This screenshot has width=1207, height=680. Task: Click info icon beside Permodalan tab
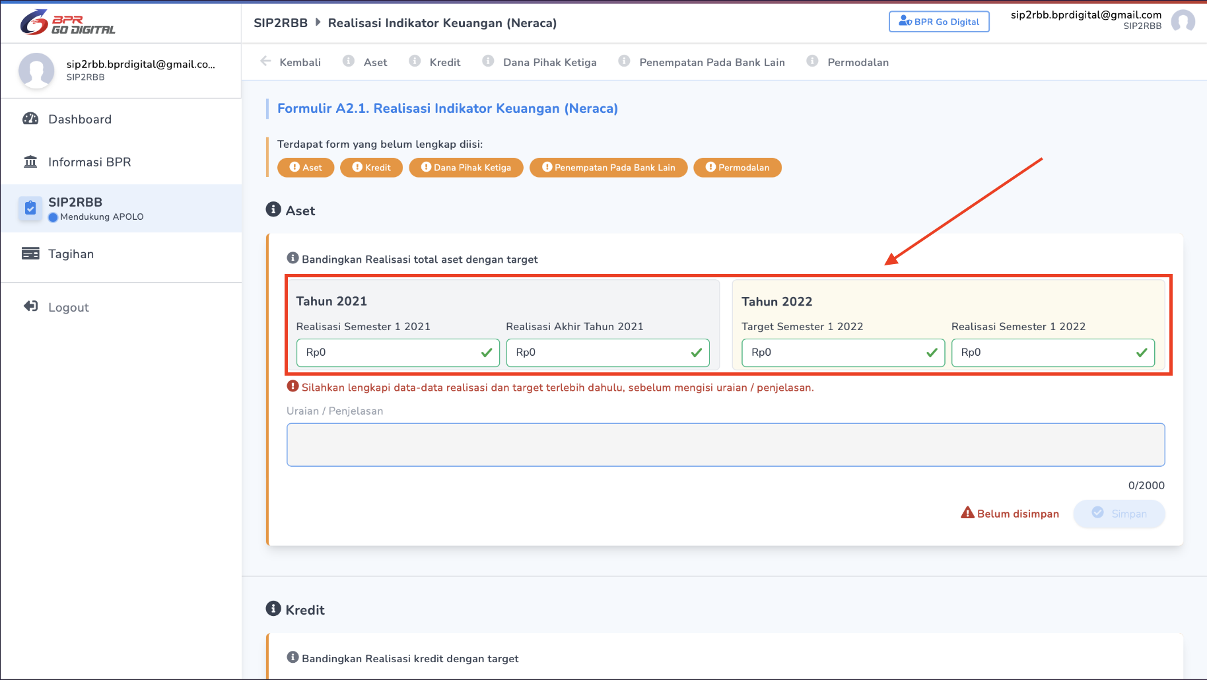click(813, 61)
